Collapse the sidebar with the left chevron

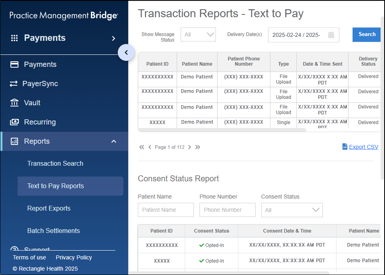126,52
